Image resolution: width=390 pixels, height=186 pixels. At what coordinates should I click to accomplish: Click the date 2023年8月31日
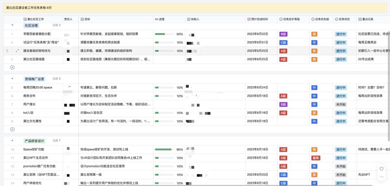click(257, 42)
